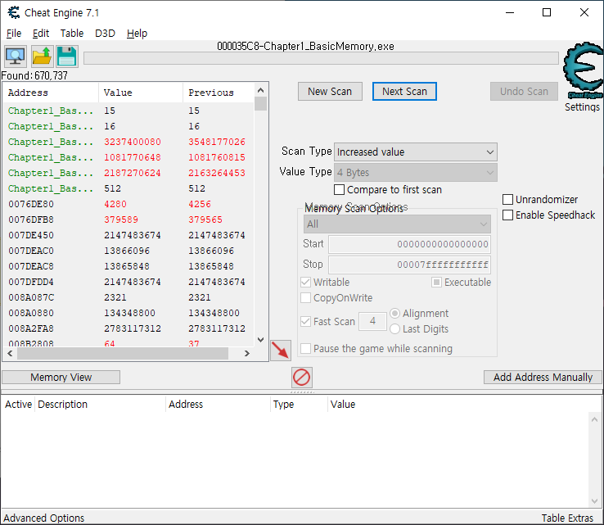Select result row with address 007DEAC0
Screen dimensions: 604x525
tap(128, 251)
